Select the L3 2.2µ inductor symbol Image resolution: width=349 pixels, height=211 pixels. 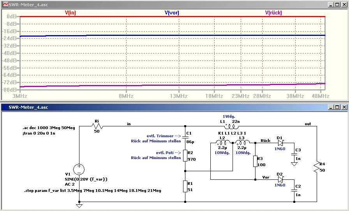tap(242, 142)
